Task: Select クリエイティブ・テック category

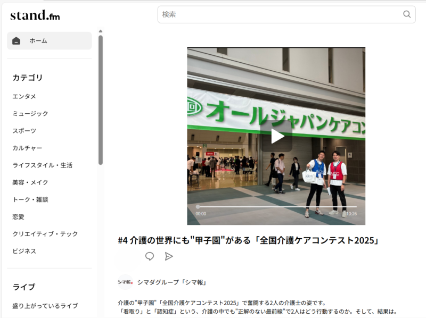Action: pos(45,234)
